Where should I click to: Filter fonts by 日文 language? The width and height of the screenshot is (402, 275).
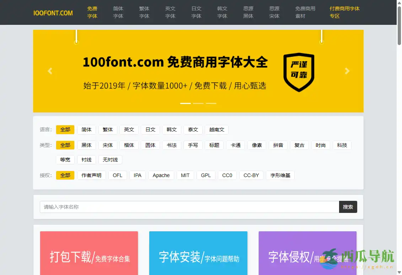point(150,130)
